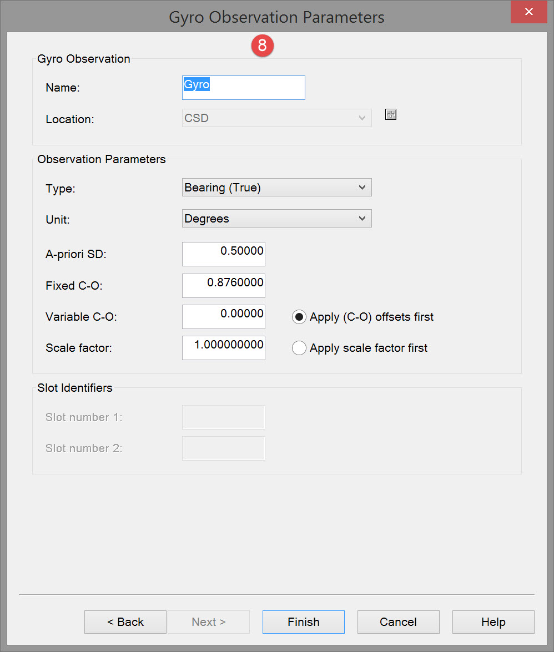554x652 pixels.
Task: Close the Gyro Observation Parameters window
Action: (x=528, y=12)
